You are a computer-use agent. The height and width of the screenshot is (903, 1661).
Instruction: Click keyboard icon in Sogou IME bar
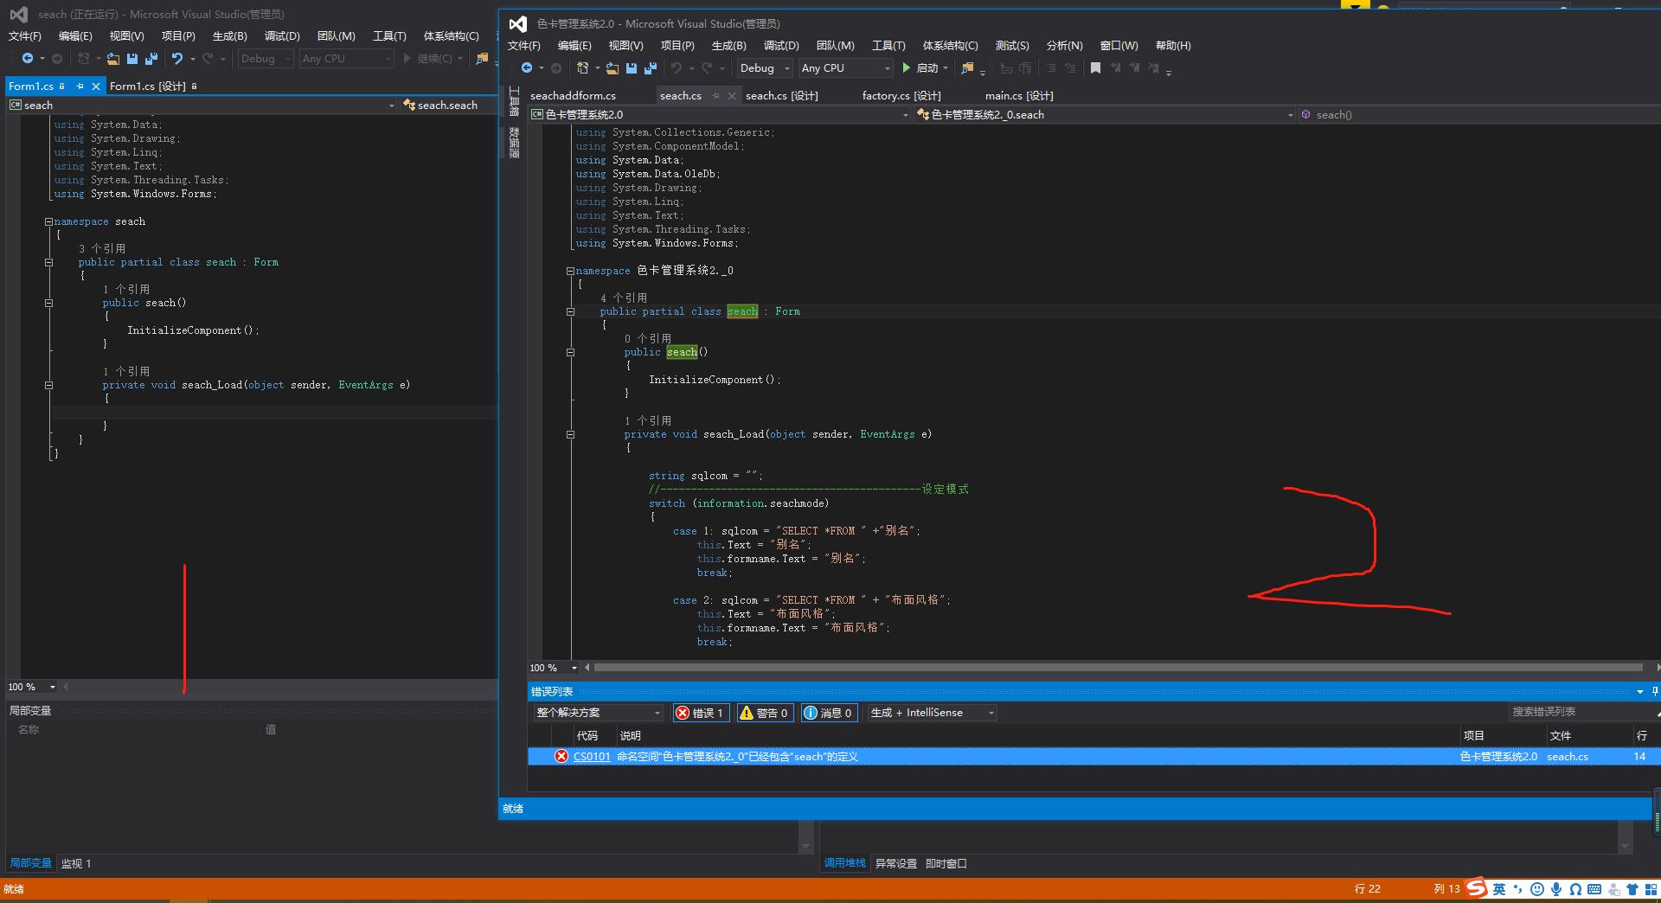click(x=1594, y=889)
